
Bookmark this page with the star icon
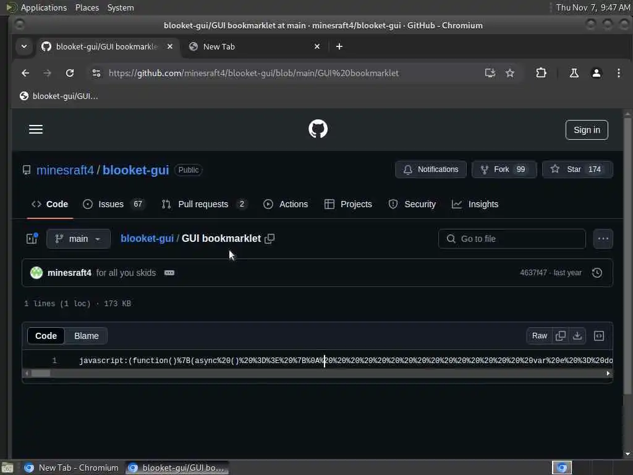(x=510, y=73)
